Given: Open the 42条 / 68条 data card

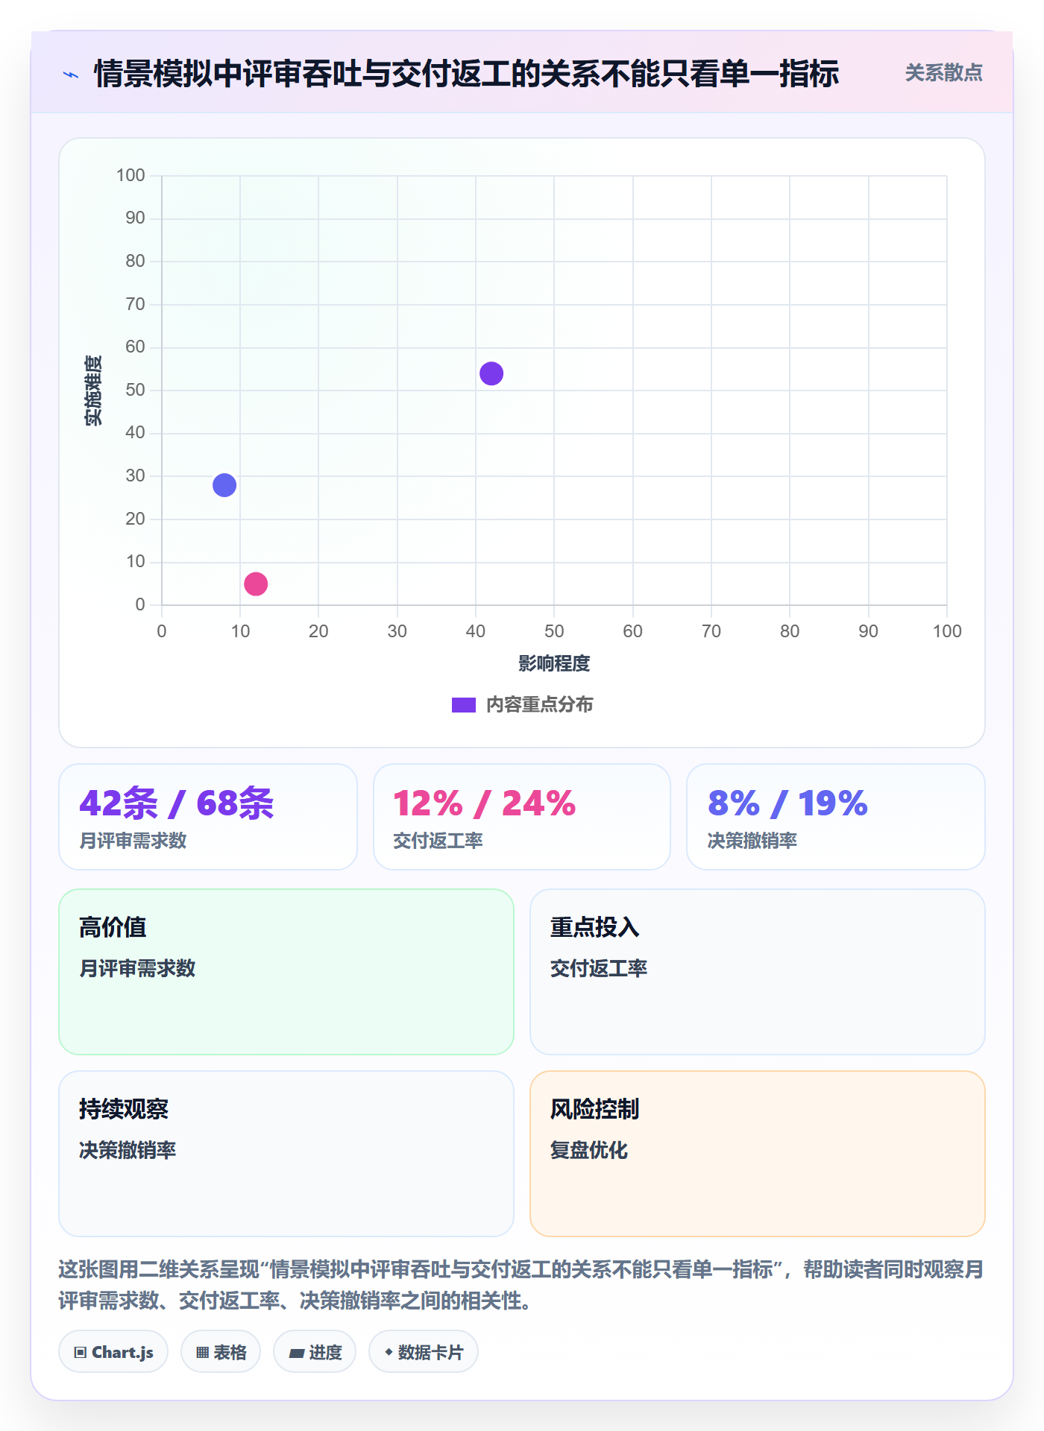Looking at the screenshot, I should [208, 817].
